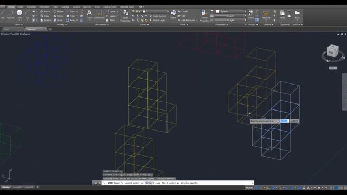Open the Insert ribbon tab
This screenshot has width=347, height=195.
(x=21, y=7)
